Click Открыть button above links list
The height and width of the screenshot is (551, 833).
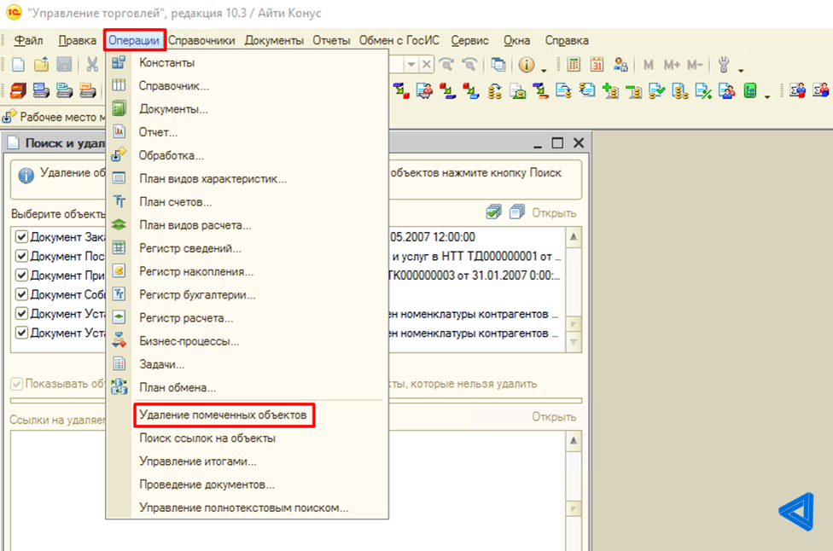click(x=554, y=417)
